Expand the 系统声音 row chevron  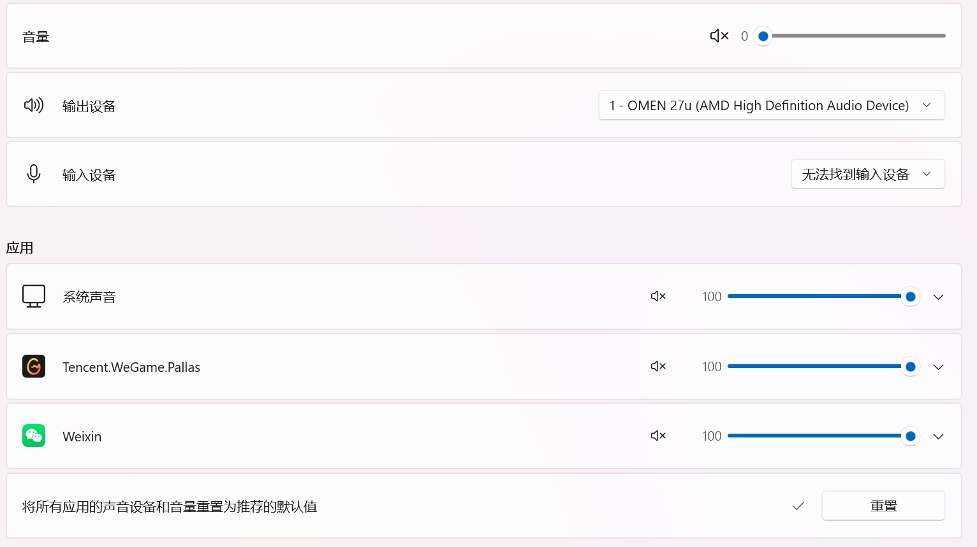click(938, 297)
